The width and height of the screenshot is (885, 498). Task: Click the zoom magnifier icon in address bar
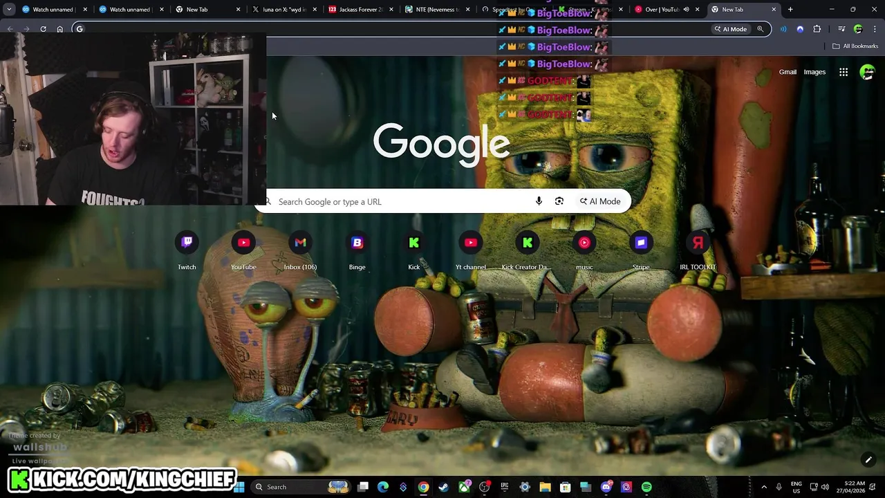coord(760,29)
